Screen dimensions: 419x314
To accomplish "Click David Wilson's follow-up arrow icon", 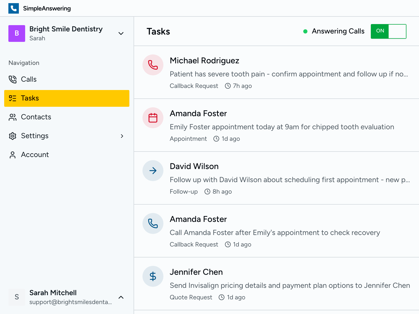I will tap(153, 171).
